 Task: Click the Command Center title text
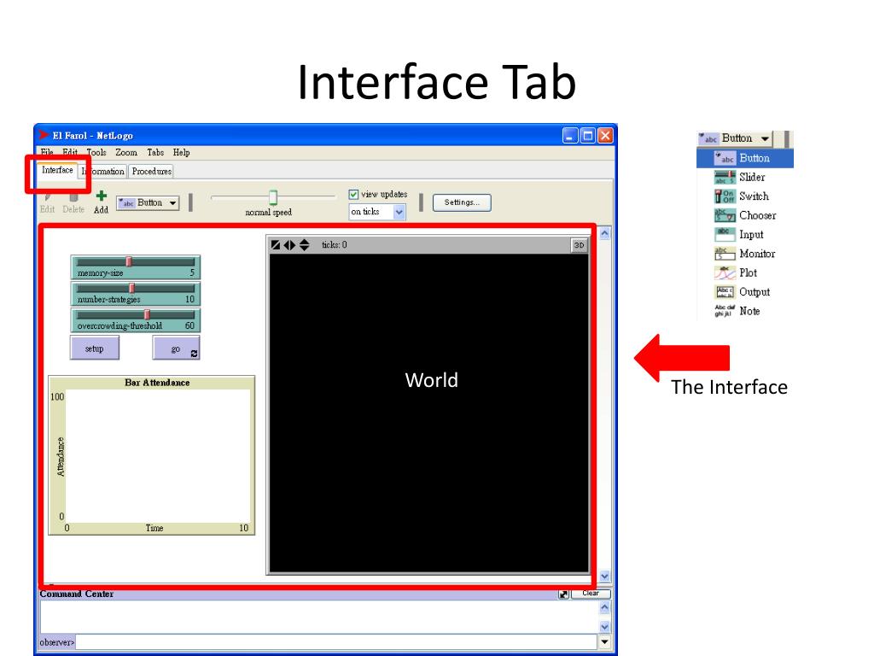click(x=76, y=594)
